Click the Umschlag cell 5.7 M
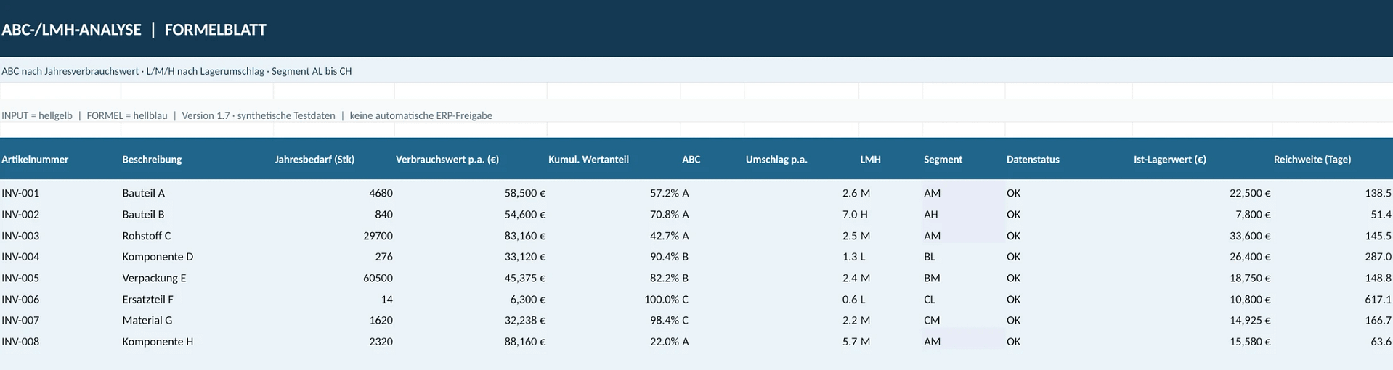 pyautogui.click(x=856, y=342)
